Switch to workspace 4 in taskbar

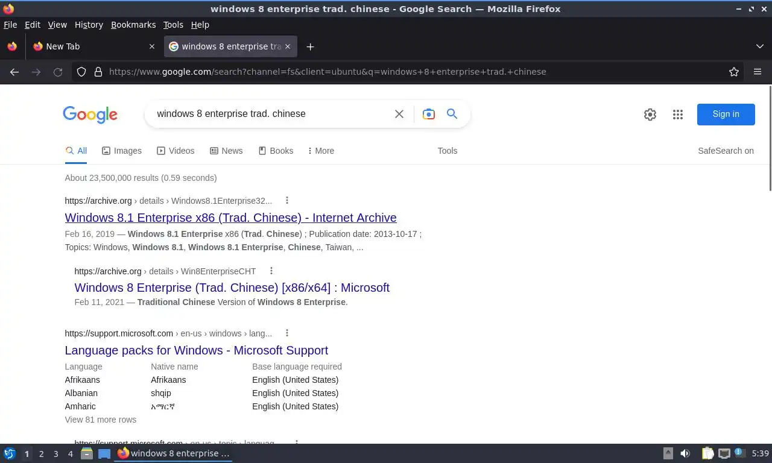tap(70, 453)
